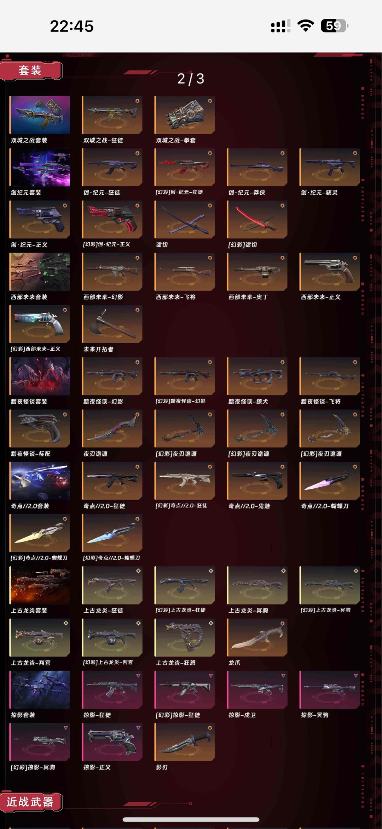Choose the 影刃 dagger skin
This screenshot has width=382, height=829.
[x=184, y=742]
